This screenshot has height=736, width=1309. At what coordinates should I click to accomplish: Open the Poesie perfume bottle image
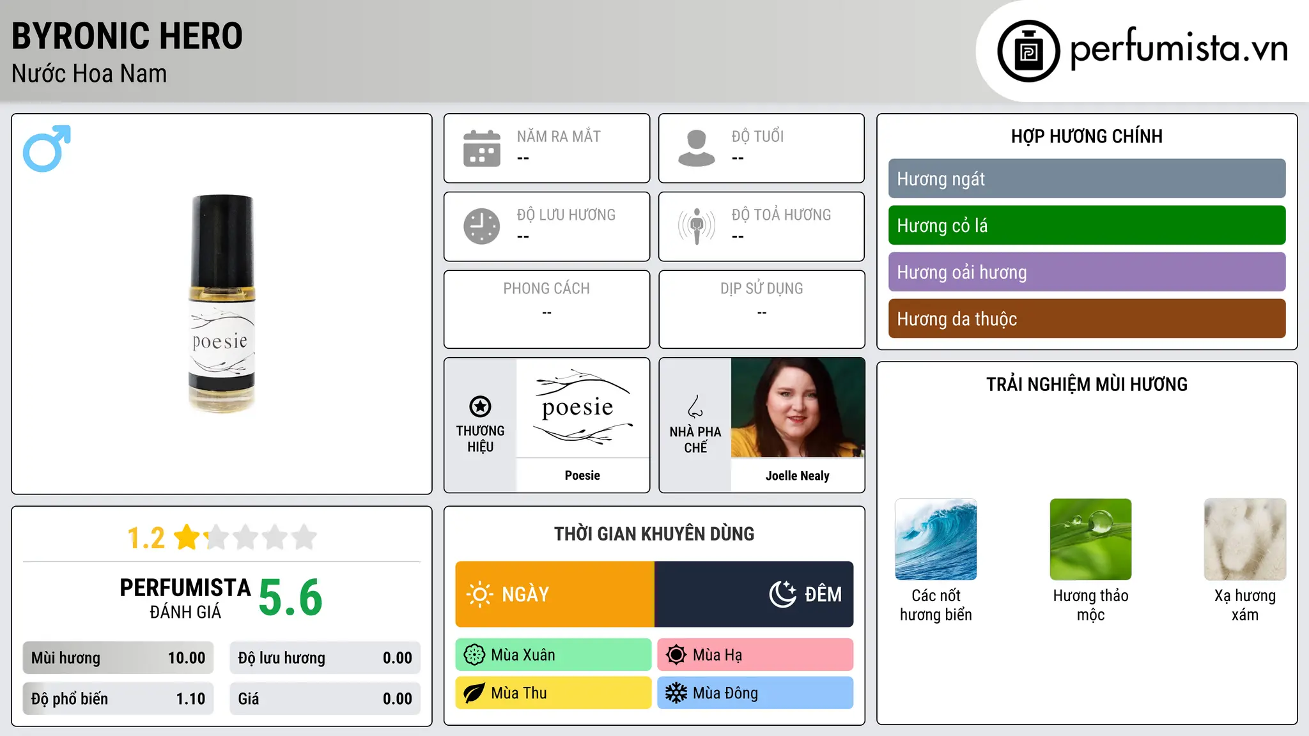click(x=222, y=303)
